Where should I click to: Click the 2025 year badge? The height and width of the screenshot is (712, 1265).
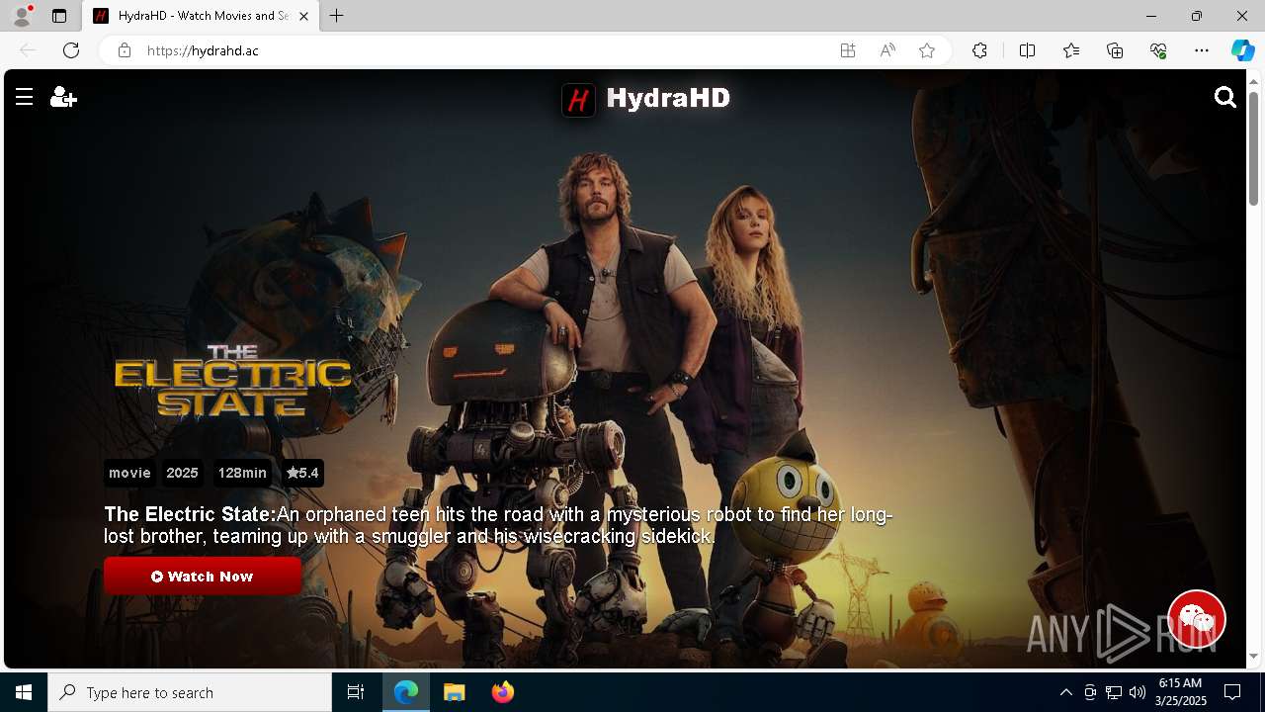coord(182,473)
